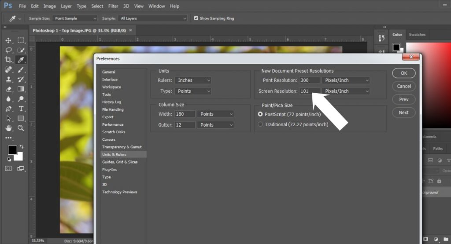Select the Zoom tool in toolbar
The height and width of the screenshot is (244, 451).
(21, 128)
